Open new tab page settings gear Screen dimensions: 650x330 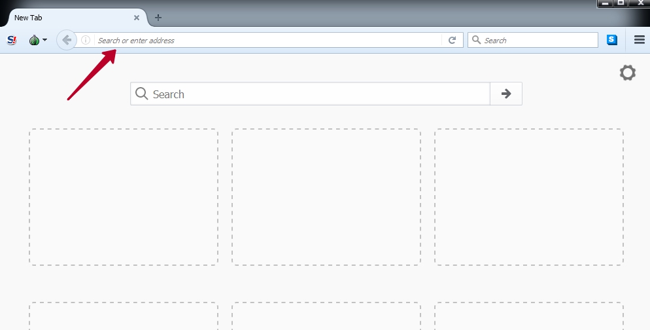point(627,73)
